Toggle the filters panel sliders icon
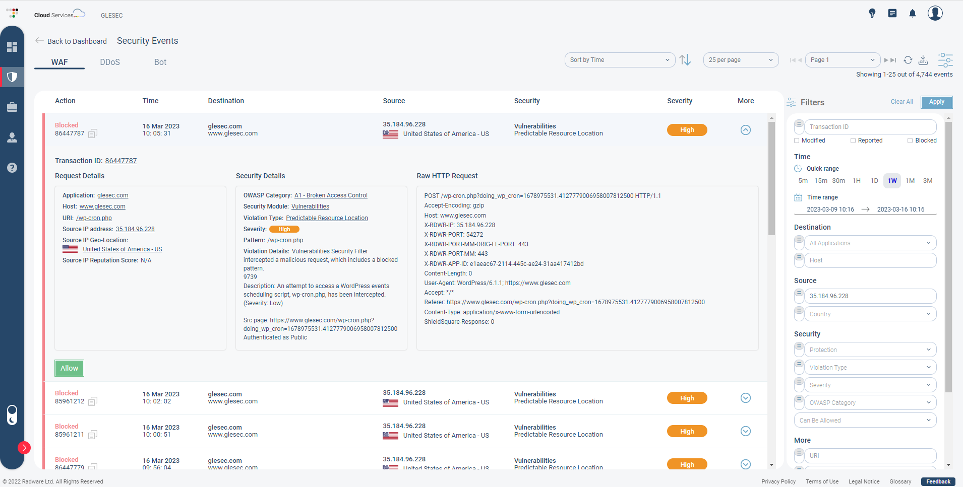This screenshot has height=487, width=963. click(945, 60)
